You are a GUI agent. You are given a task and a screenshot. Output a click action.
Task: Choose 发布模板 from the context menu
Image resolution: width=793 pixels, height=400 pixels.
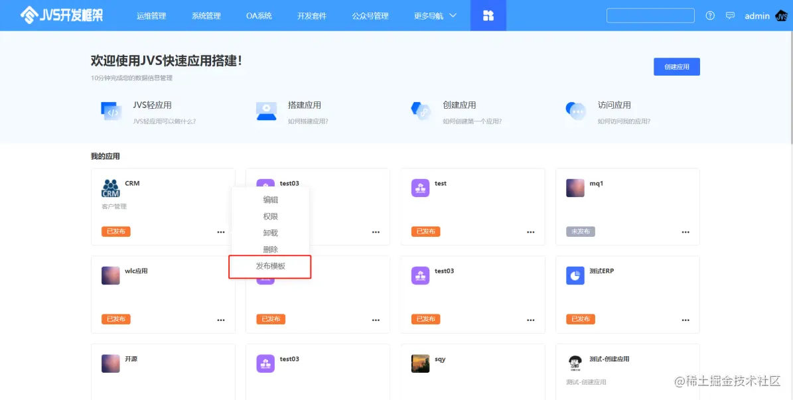pyautogui.click(x=271, y=266)
